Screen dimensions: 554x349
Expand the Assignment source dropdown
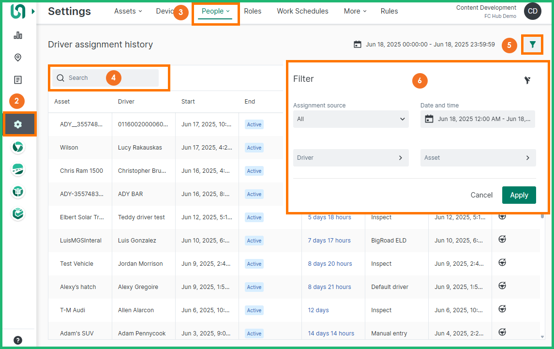coord(351,119)
